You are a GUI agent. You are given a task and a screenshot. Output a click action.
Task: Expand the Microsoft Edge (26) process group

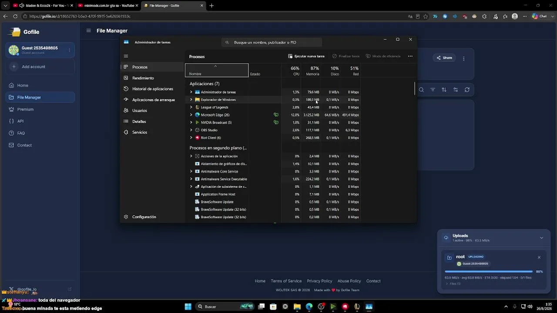[191, 115]
